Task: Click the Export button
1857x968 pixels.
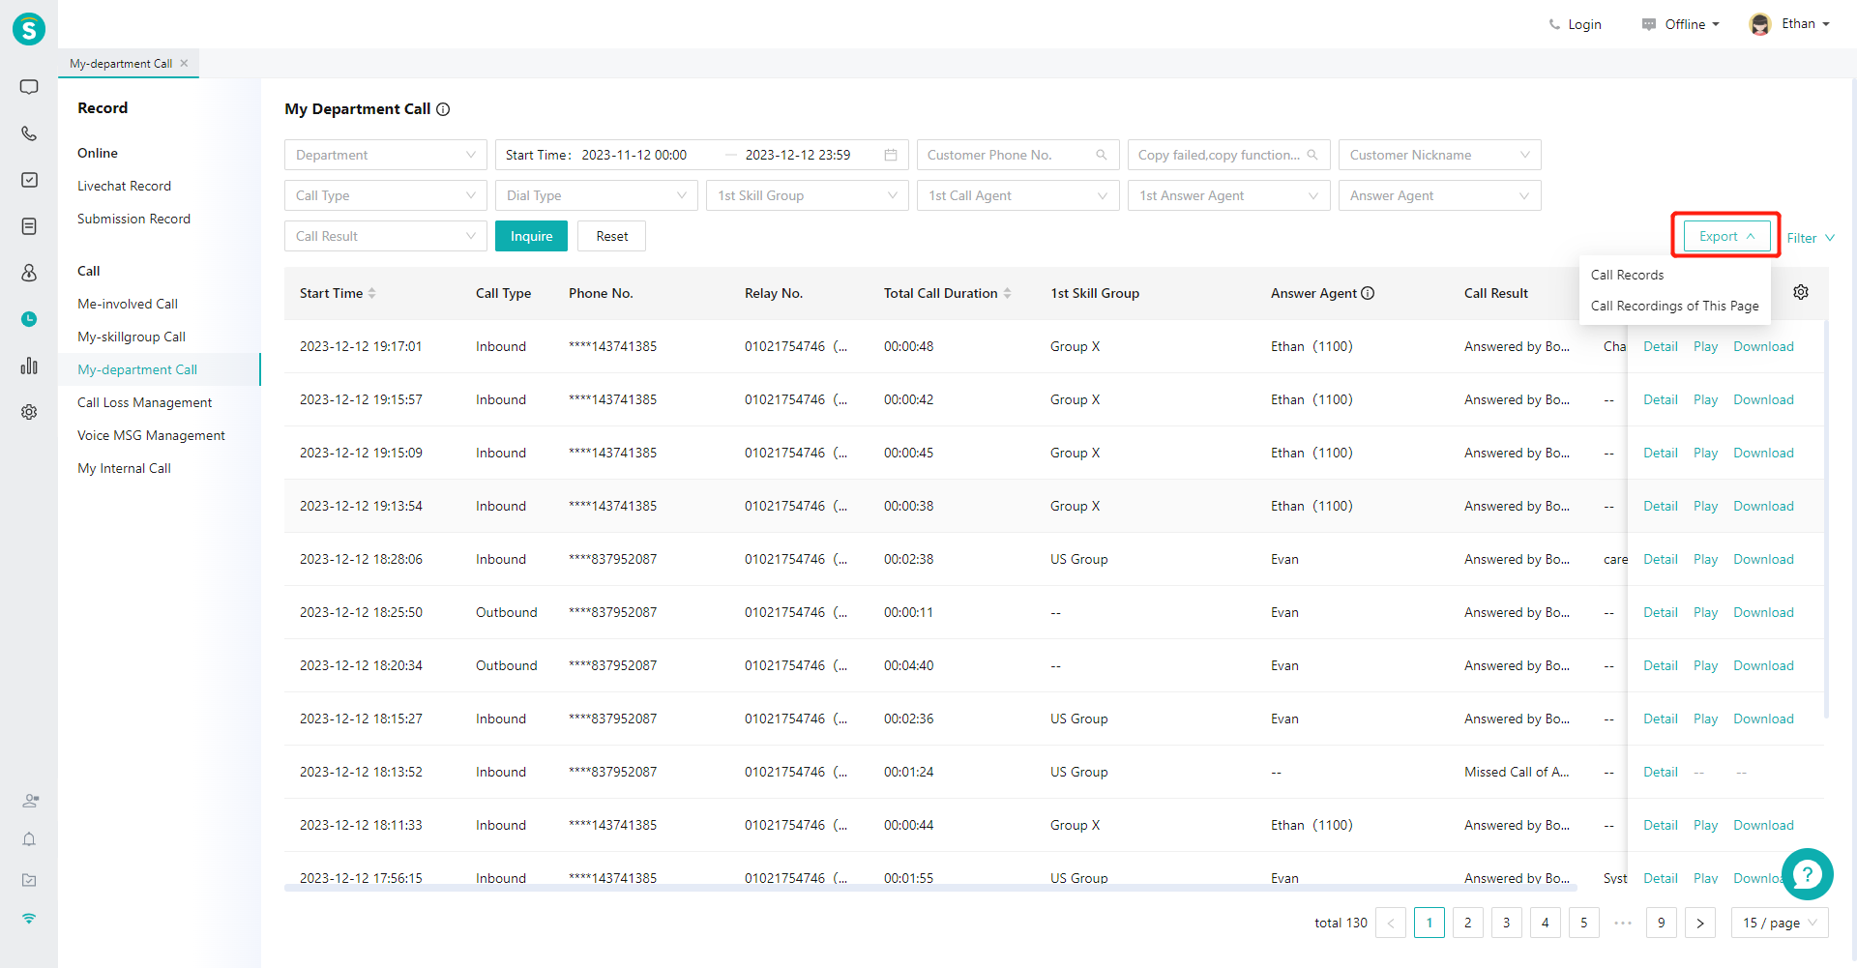Action: (x=1726, y=236)
